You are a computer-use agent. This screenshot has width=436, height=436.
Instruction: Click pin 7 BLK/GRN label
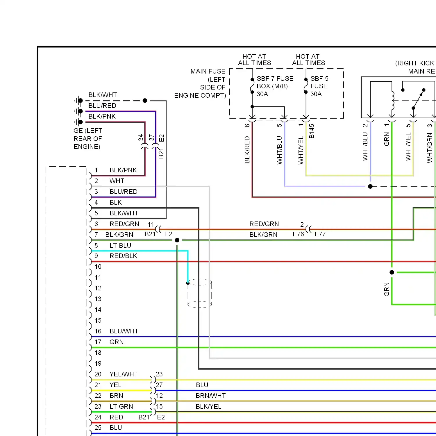[119, 235]
